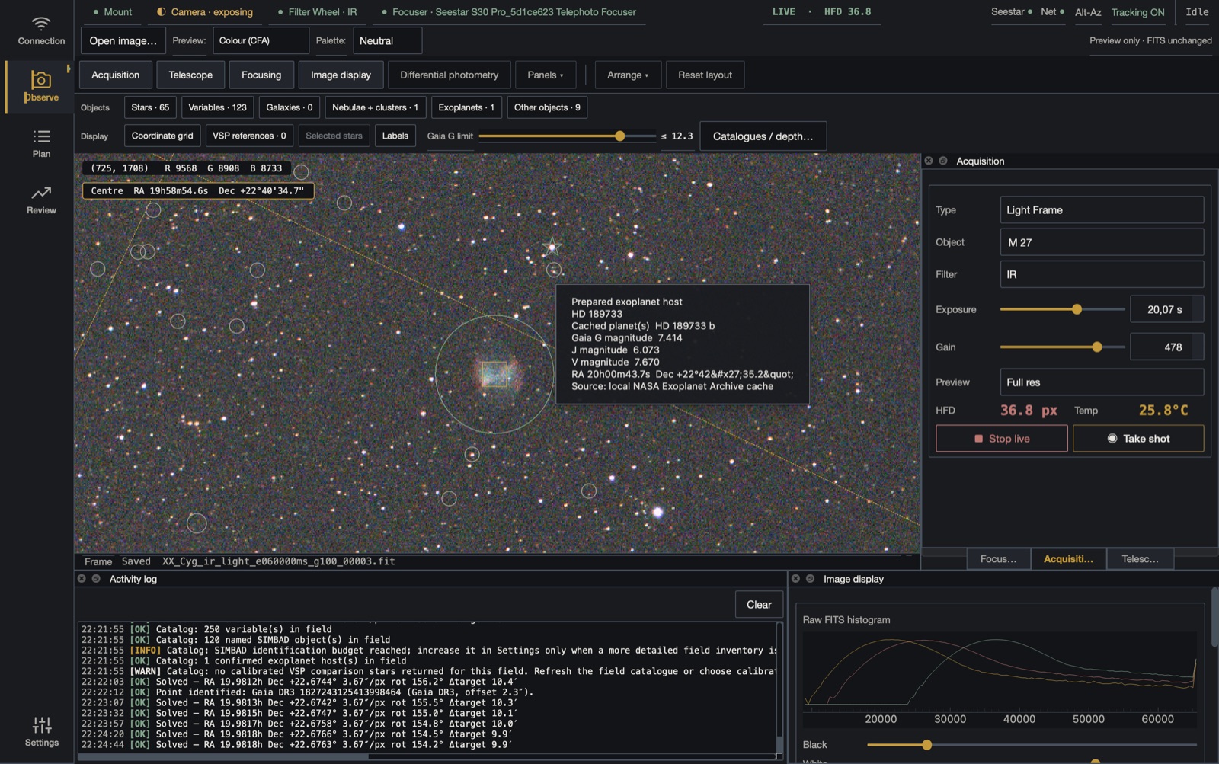Toggle Nebulae + clusters · 1 overlay

pyautogui.click(x=375, y=107)
